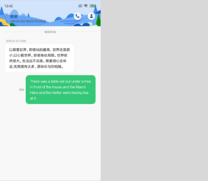The image size is (208, 181).
Task: Tap phone number +8618730218809
Action: pos(22,21)
